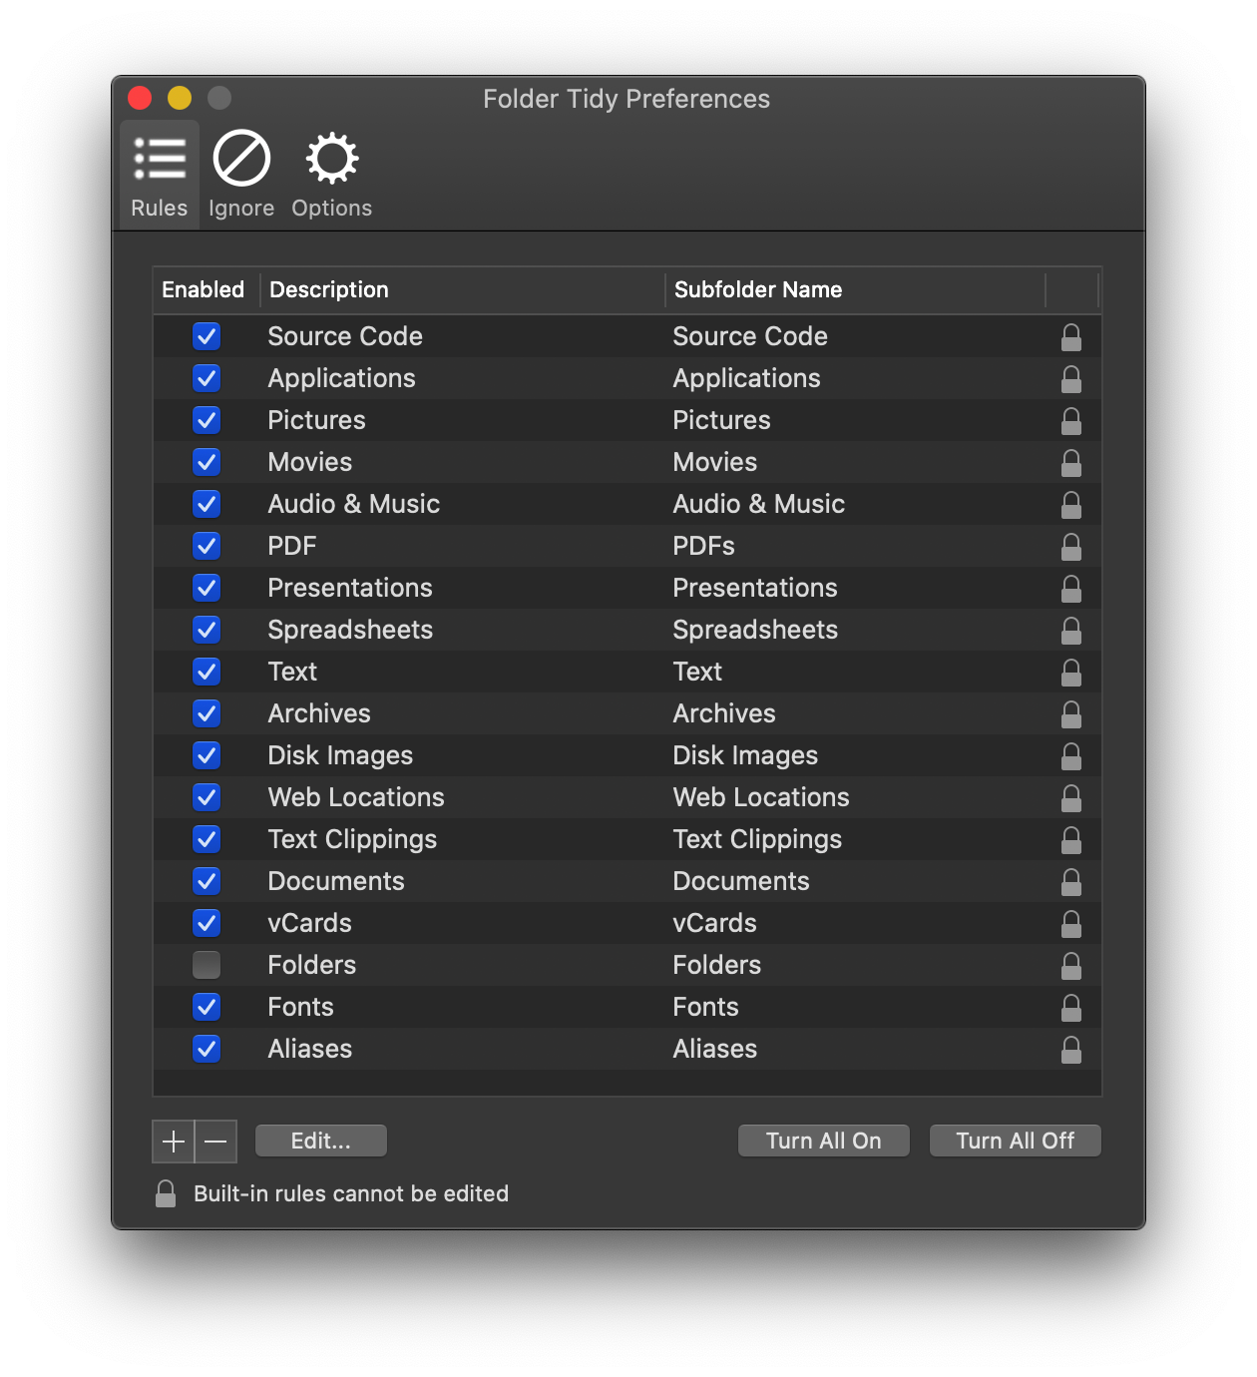Toggle the Web Locations checkbox off

(207, 797)
